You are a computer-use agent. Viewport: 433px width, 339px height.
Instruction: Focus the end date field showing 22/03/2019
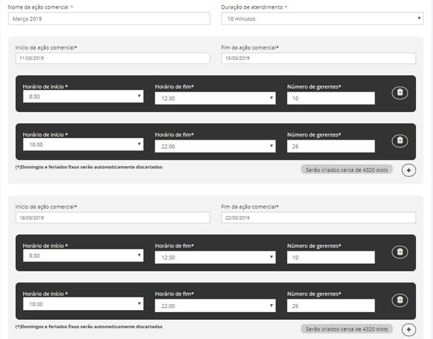point(318,218)
